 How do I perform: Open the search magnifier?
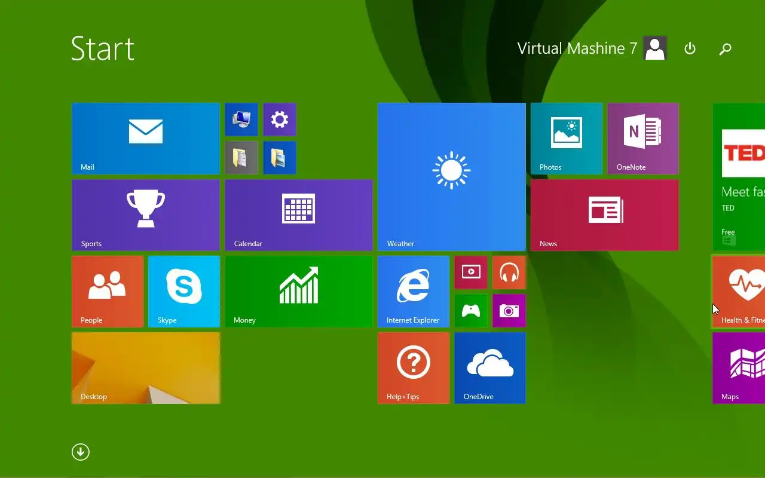pos(725,49)
